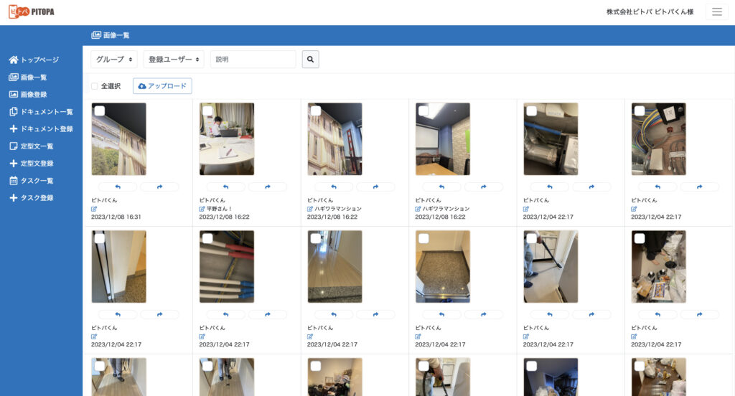Click the edit icon next to 平野さん！

click(x=202, y=209)
